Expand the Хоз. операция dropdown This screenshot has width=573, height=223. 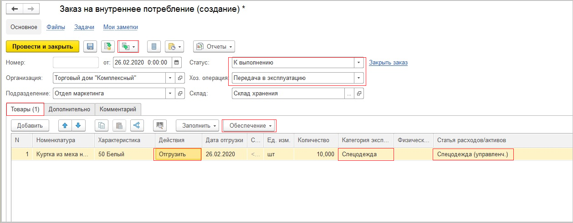(x=359, y=78)
